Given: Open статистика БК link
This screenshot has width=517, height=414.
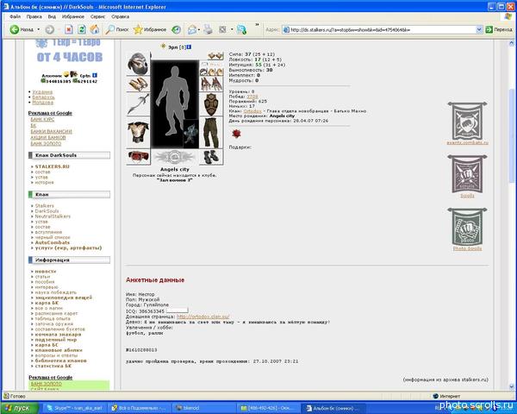Looking at the screenshot, I should (53, 366).
